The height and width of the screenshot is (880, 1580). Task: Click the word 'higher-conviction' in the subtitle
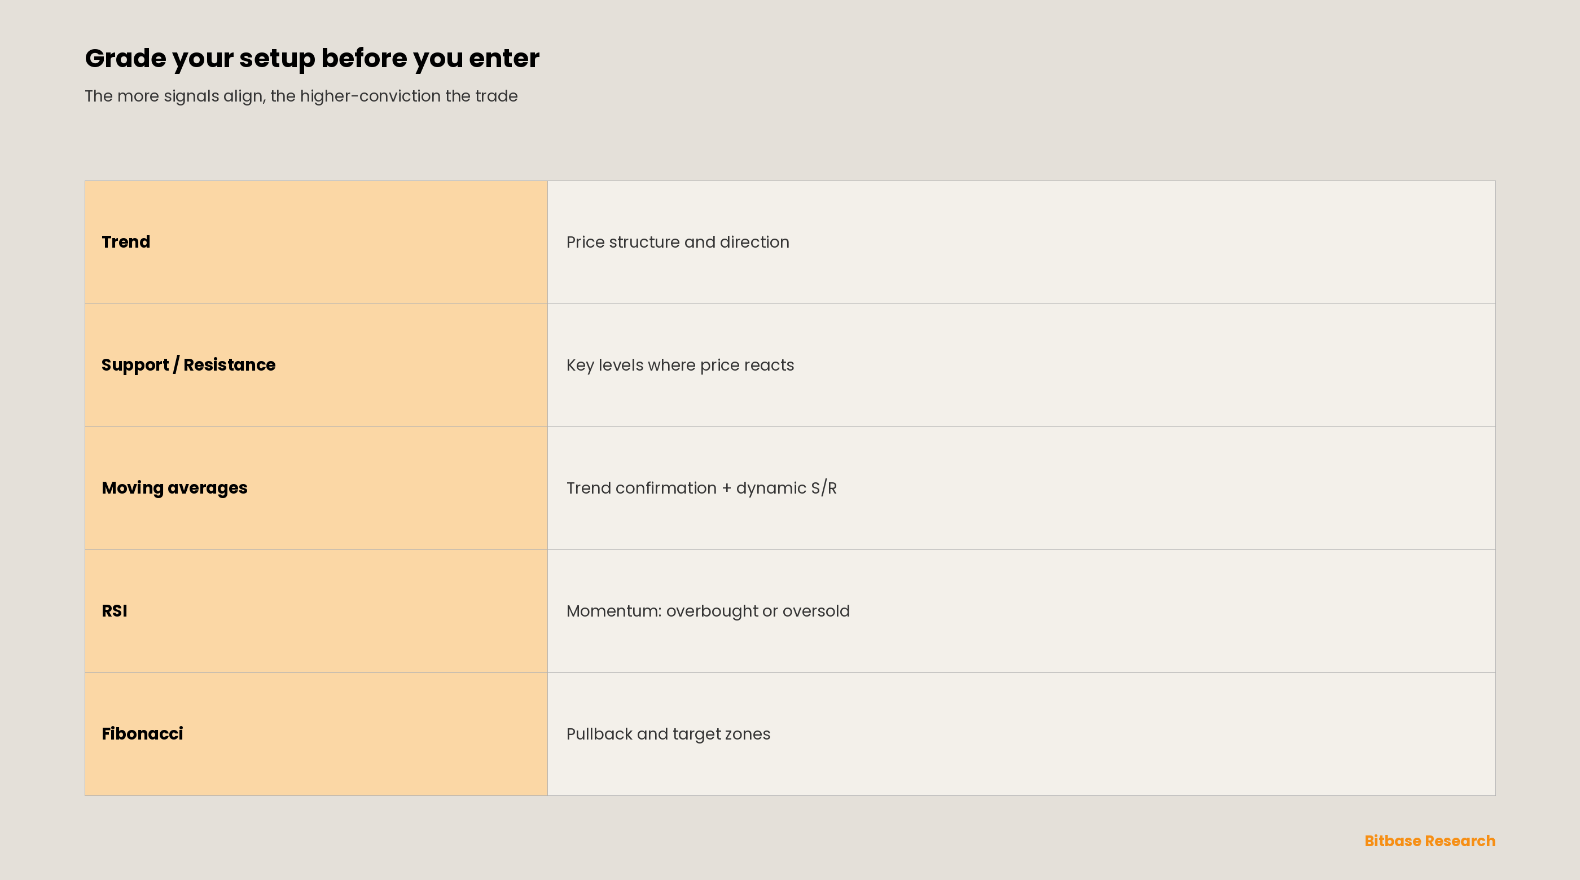[x=371, y=96]
